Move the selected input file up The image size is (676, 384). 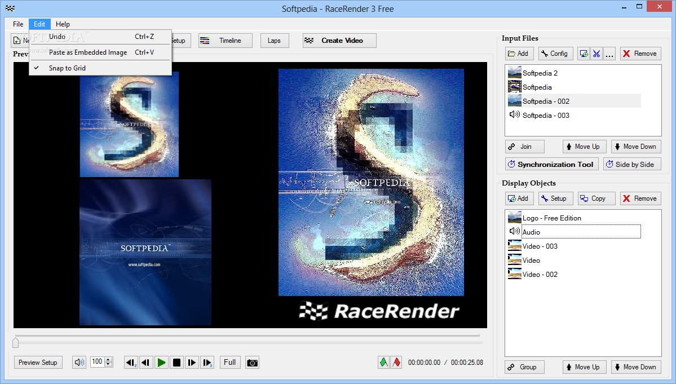[x=584, y=147]
